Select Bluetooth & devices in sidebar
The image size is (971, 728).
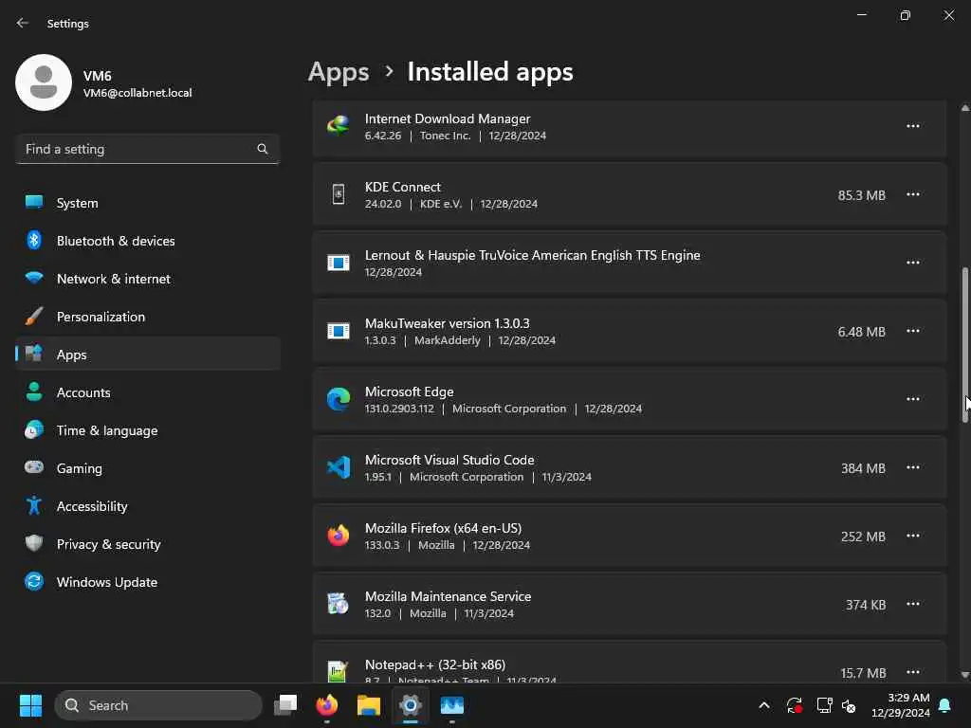(x=115, y=241)
